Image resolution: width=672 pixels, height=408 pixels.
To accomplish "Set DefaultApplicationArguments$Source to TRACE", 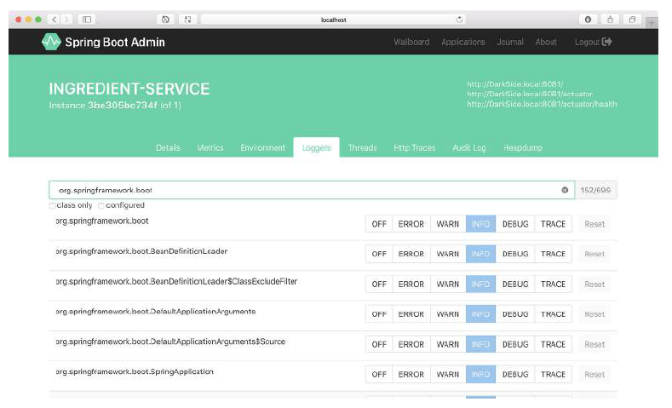I will click(x=553, y=344).
